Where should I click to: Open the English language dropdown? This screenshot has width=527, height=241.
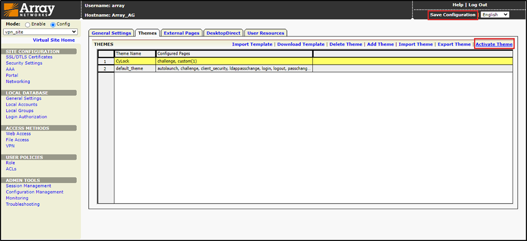(495, 15)
